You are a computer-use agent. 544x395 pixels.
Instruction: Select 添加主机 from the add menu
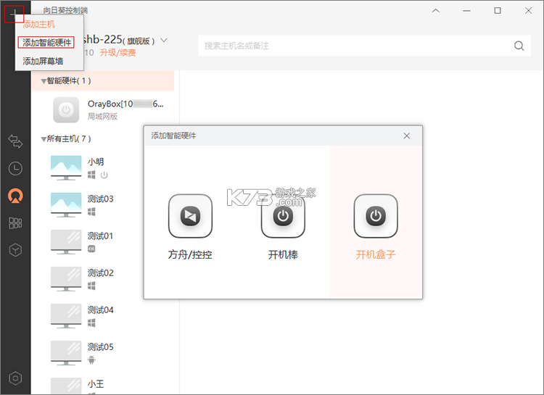(39, 24)
